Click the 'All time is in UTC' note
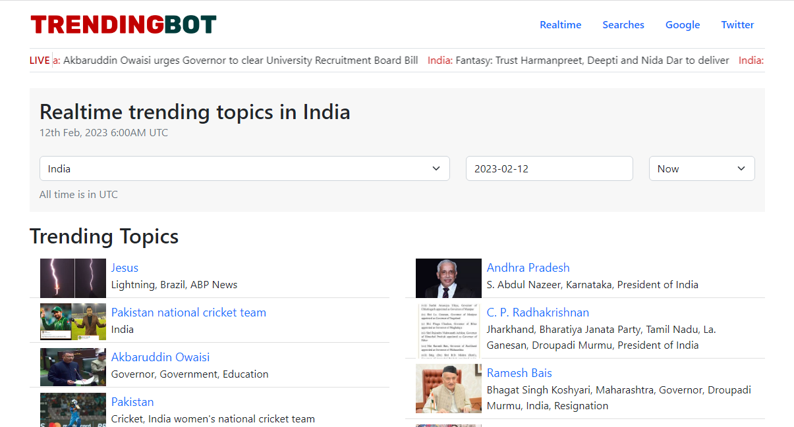 coord(78,194)
